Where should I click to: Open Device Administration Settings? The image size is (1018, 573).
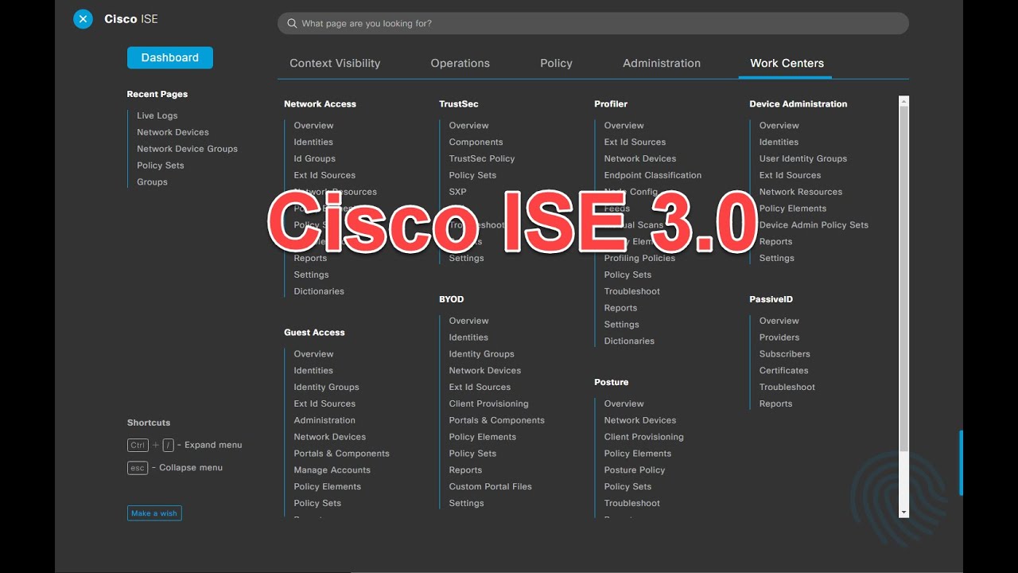click(776, 258)
